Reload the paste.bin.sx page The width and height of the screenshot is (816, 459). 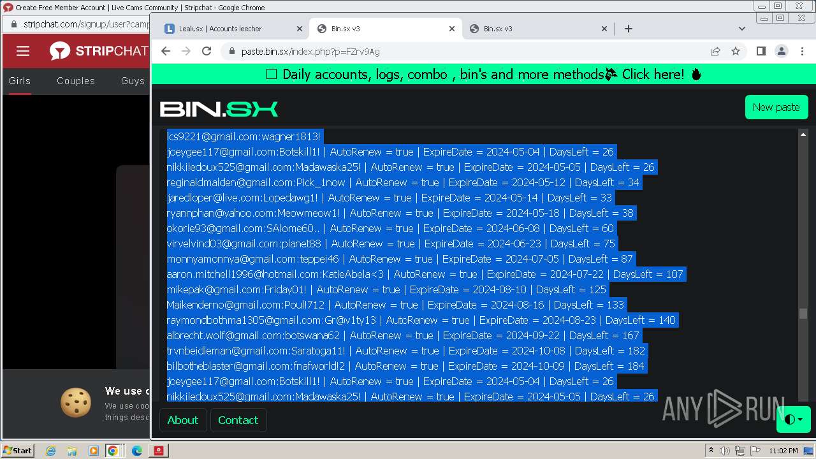[x=207, y=52]
